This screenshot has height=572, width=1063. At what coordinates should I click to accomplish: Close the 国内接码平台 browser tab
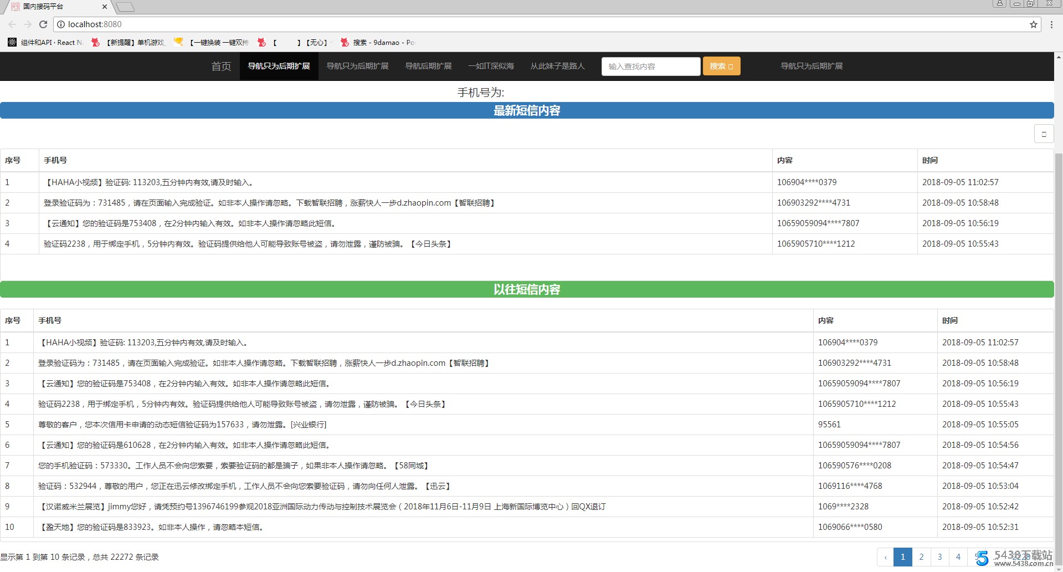[x=104, y=7]
